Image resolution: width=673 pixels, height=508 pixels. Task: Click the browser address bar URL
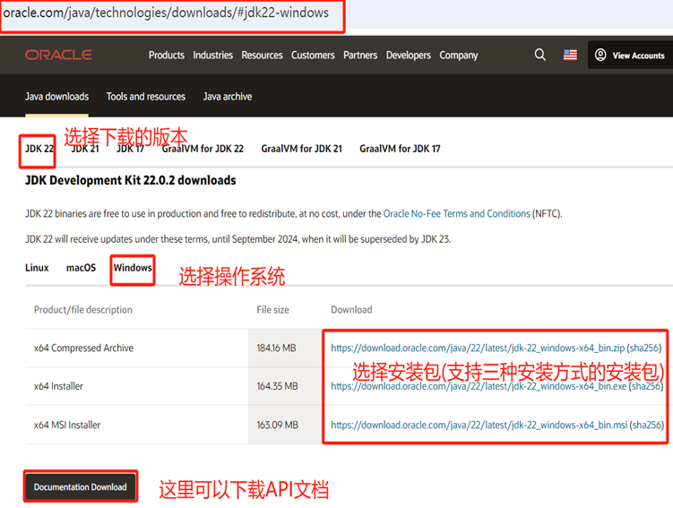[x=166, y=13]
